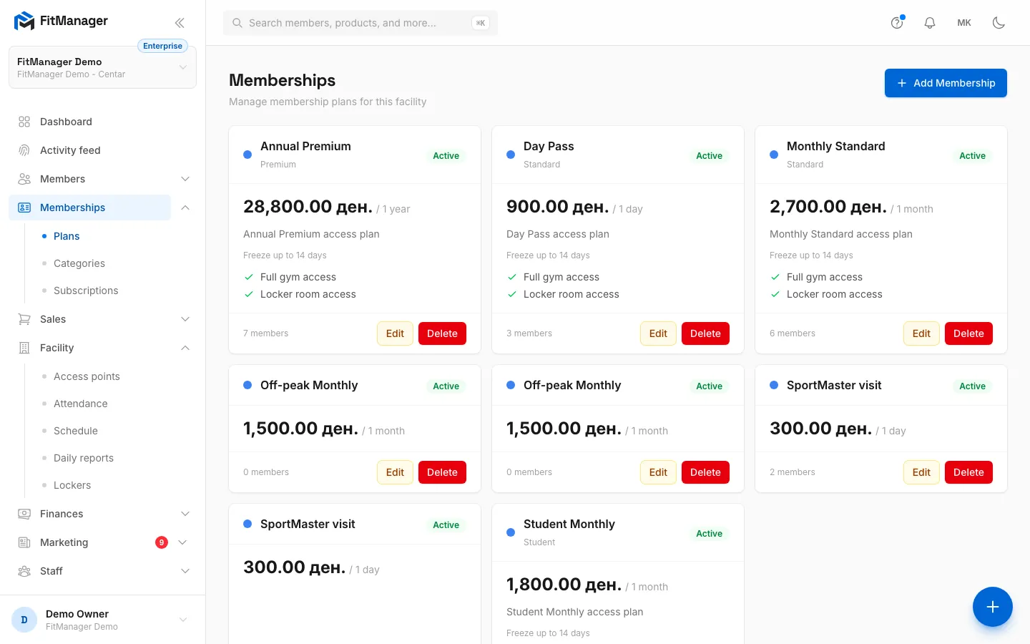
Task: Click the FitManager logo
Action: pyautogui.click(x=61, y=21)
